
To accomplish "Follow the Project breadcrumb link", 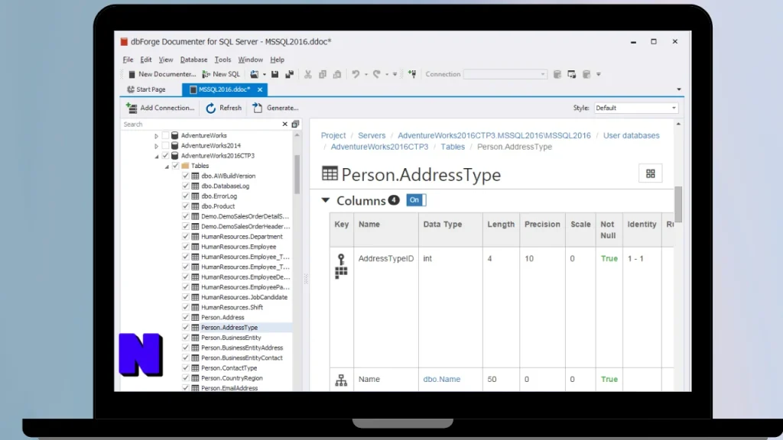I will 333,136.
